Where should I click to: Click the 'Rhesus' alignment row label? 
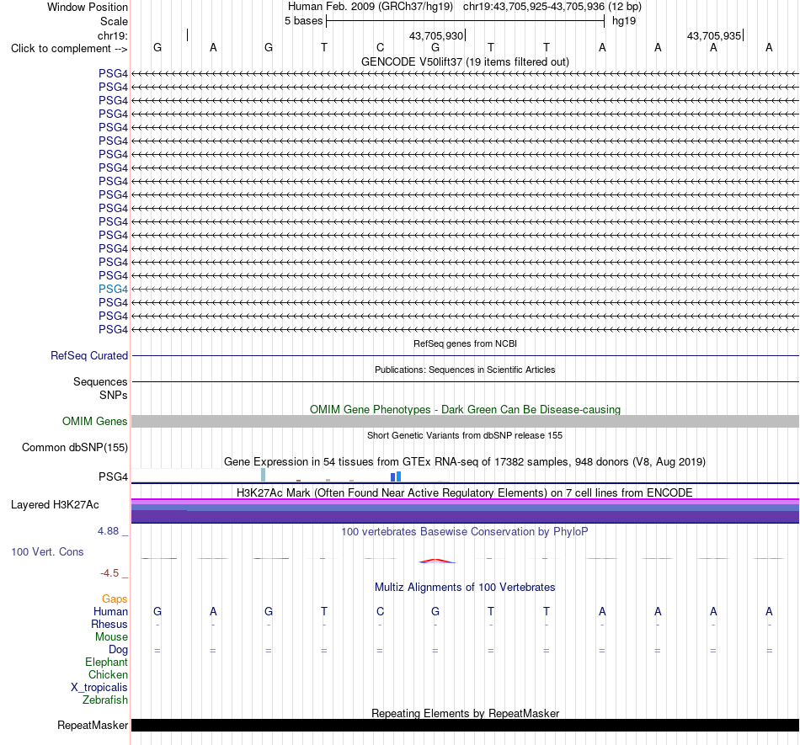[x=109, y=624]
